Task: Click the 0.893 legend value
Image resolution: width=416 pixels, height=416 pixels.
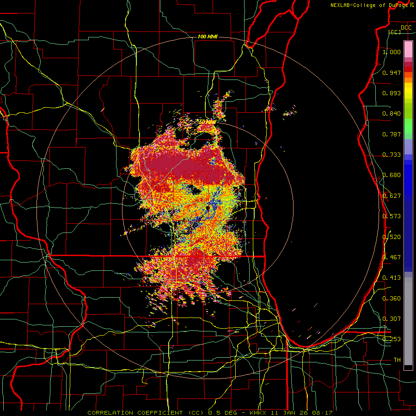Action: (392, 93)
